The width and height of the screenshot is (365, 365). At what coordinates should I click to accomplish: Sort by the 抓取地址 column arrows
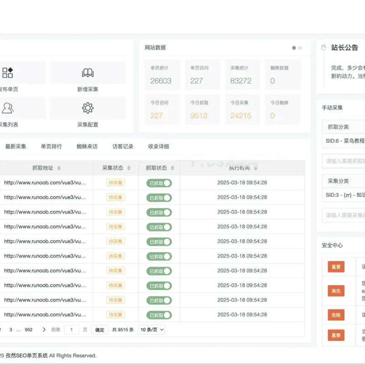click(59, 168)
